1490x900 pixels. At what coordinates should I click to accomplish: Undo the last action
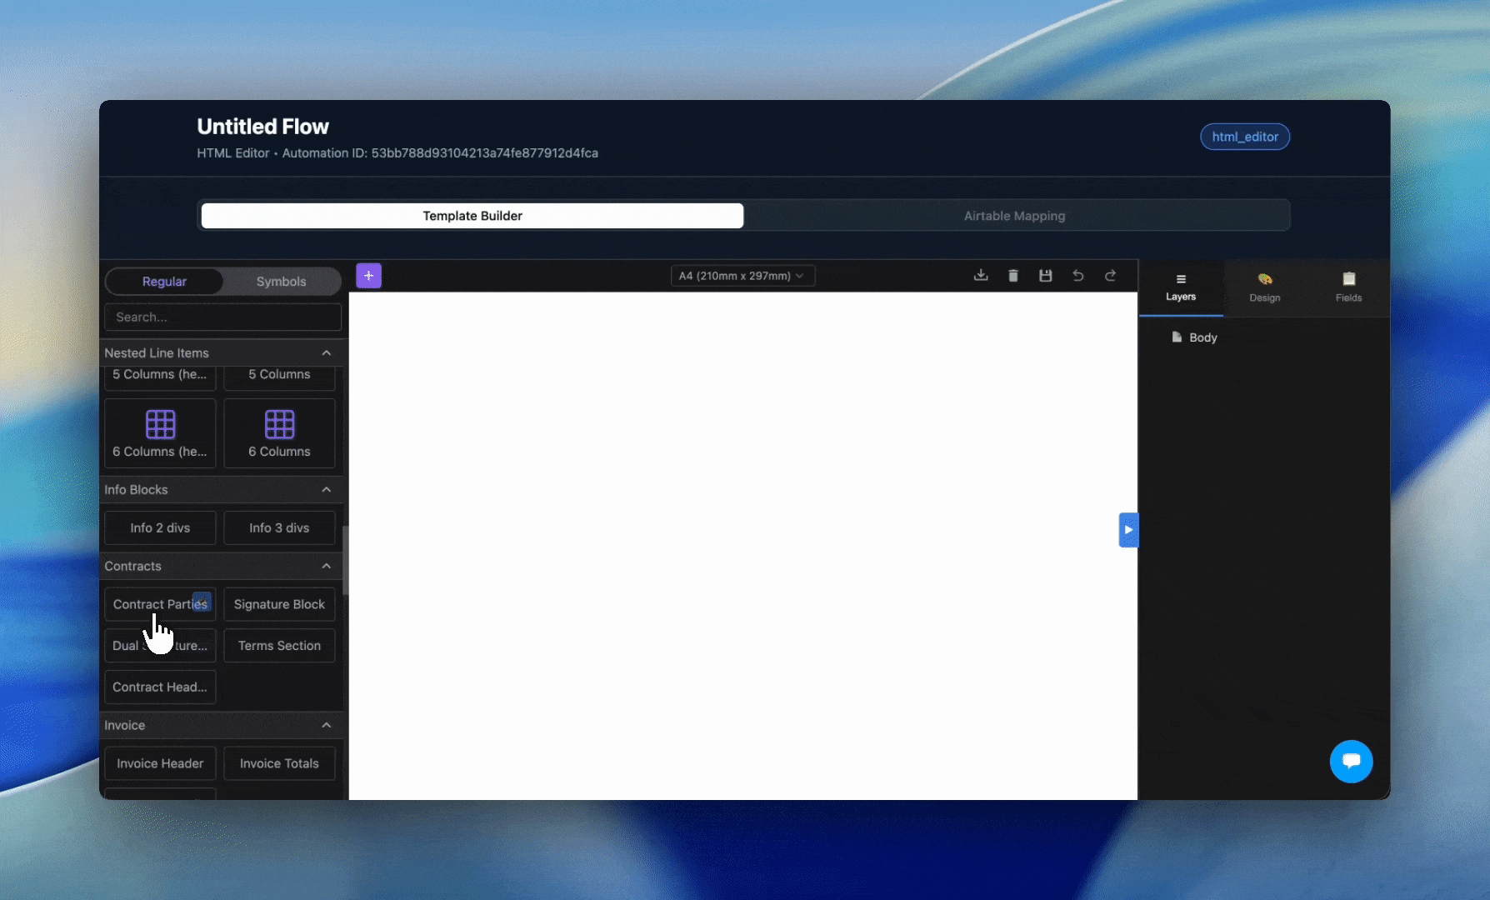click(x=1077, y=275)
